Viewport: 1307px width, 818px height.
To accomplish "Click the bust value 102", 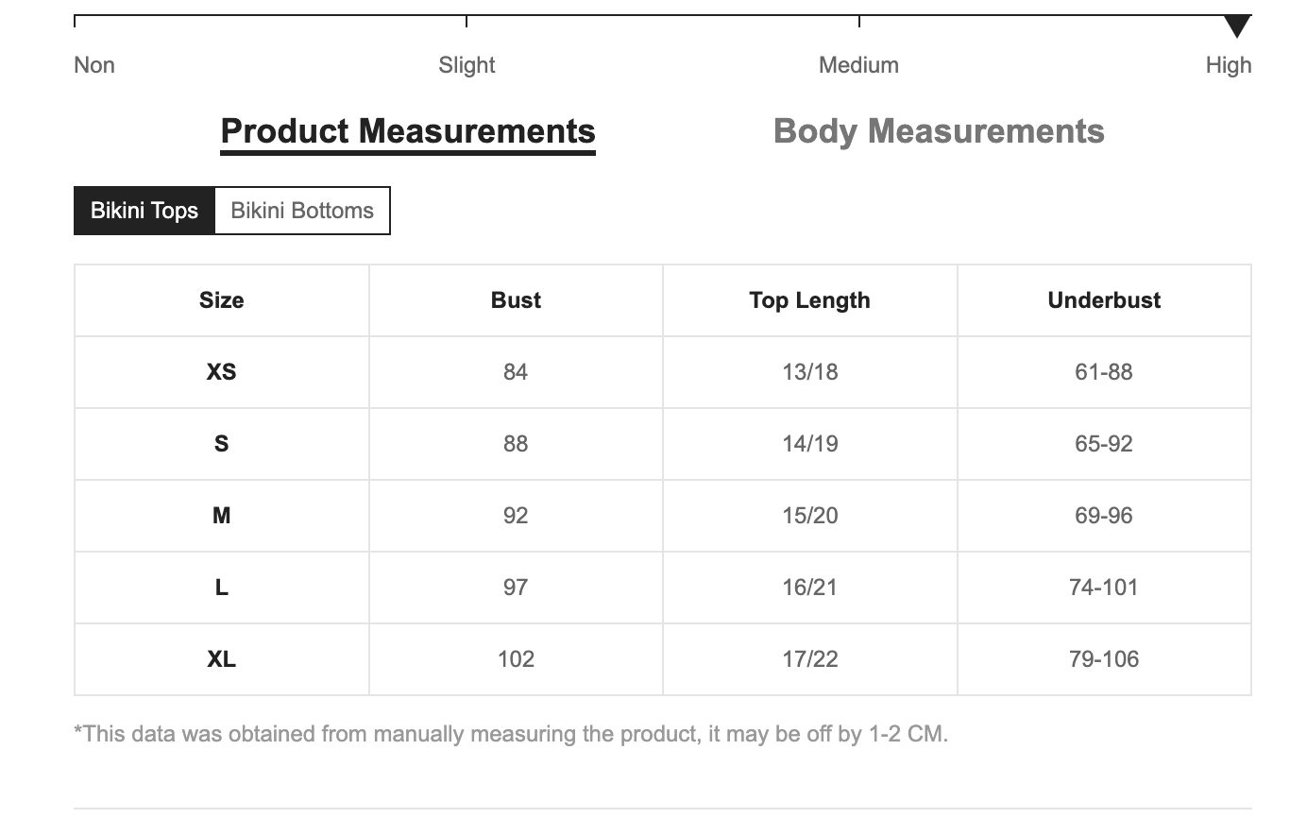I will pos(516,659).
